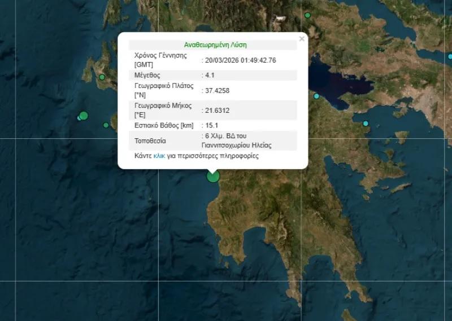452x321 pixels.
Task: Select the magnitude value 4.1
Action: [x=210, y=75]
